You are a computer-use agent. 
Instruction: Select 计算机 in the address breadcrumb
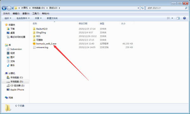(x=24, y=8)
